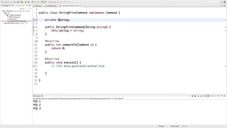Viewport: 227px width, 128px height.
Task: Toggle show console on standard out
Action: [x=206, y=96]
